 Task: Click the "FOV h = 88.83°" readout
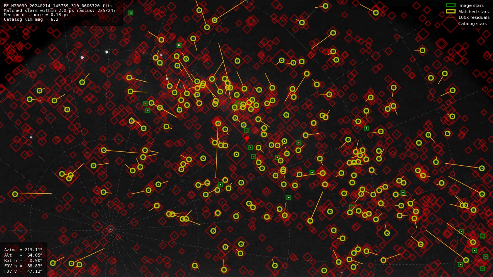tap(23, 266)
